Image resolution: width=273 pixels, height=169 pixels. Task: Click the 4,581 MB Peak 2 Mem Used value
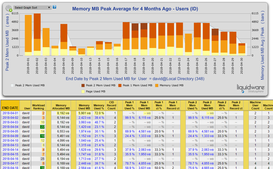(x=207, y=131)
